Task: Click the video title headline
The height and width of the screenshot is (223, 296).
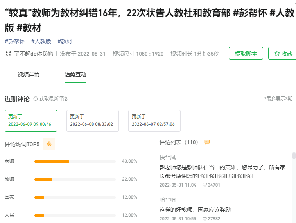Action: 149,20
